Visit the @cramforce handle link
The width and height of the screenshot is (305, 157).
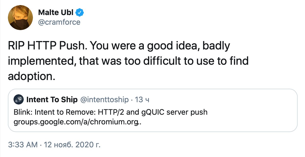tap(59, 22)
